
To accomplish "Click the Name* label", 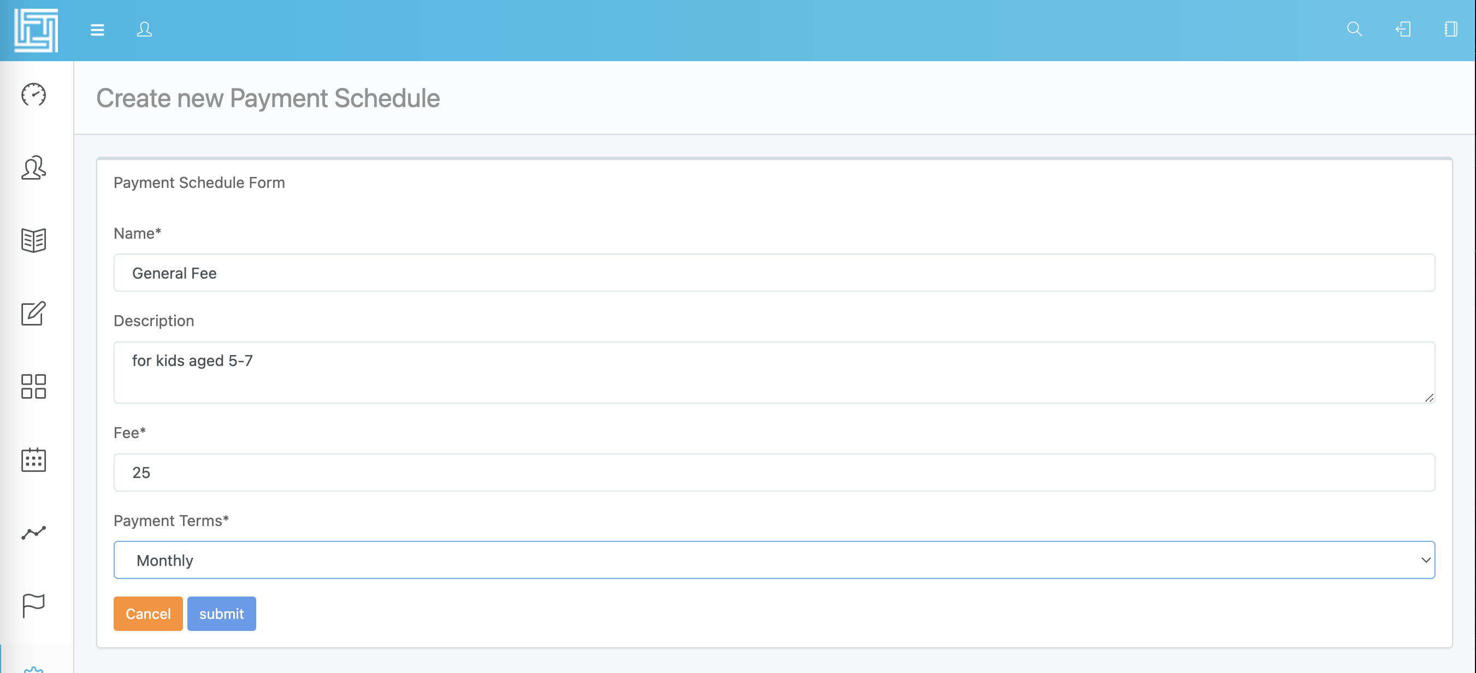I will [x=137, y=233].
